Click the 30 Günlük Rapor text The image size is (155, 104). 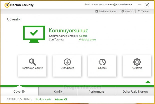point(108,11)
